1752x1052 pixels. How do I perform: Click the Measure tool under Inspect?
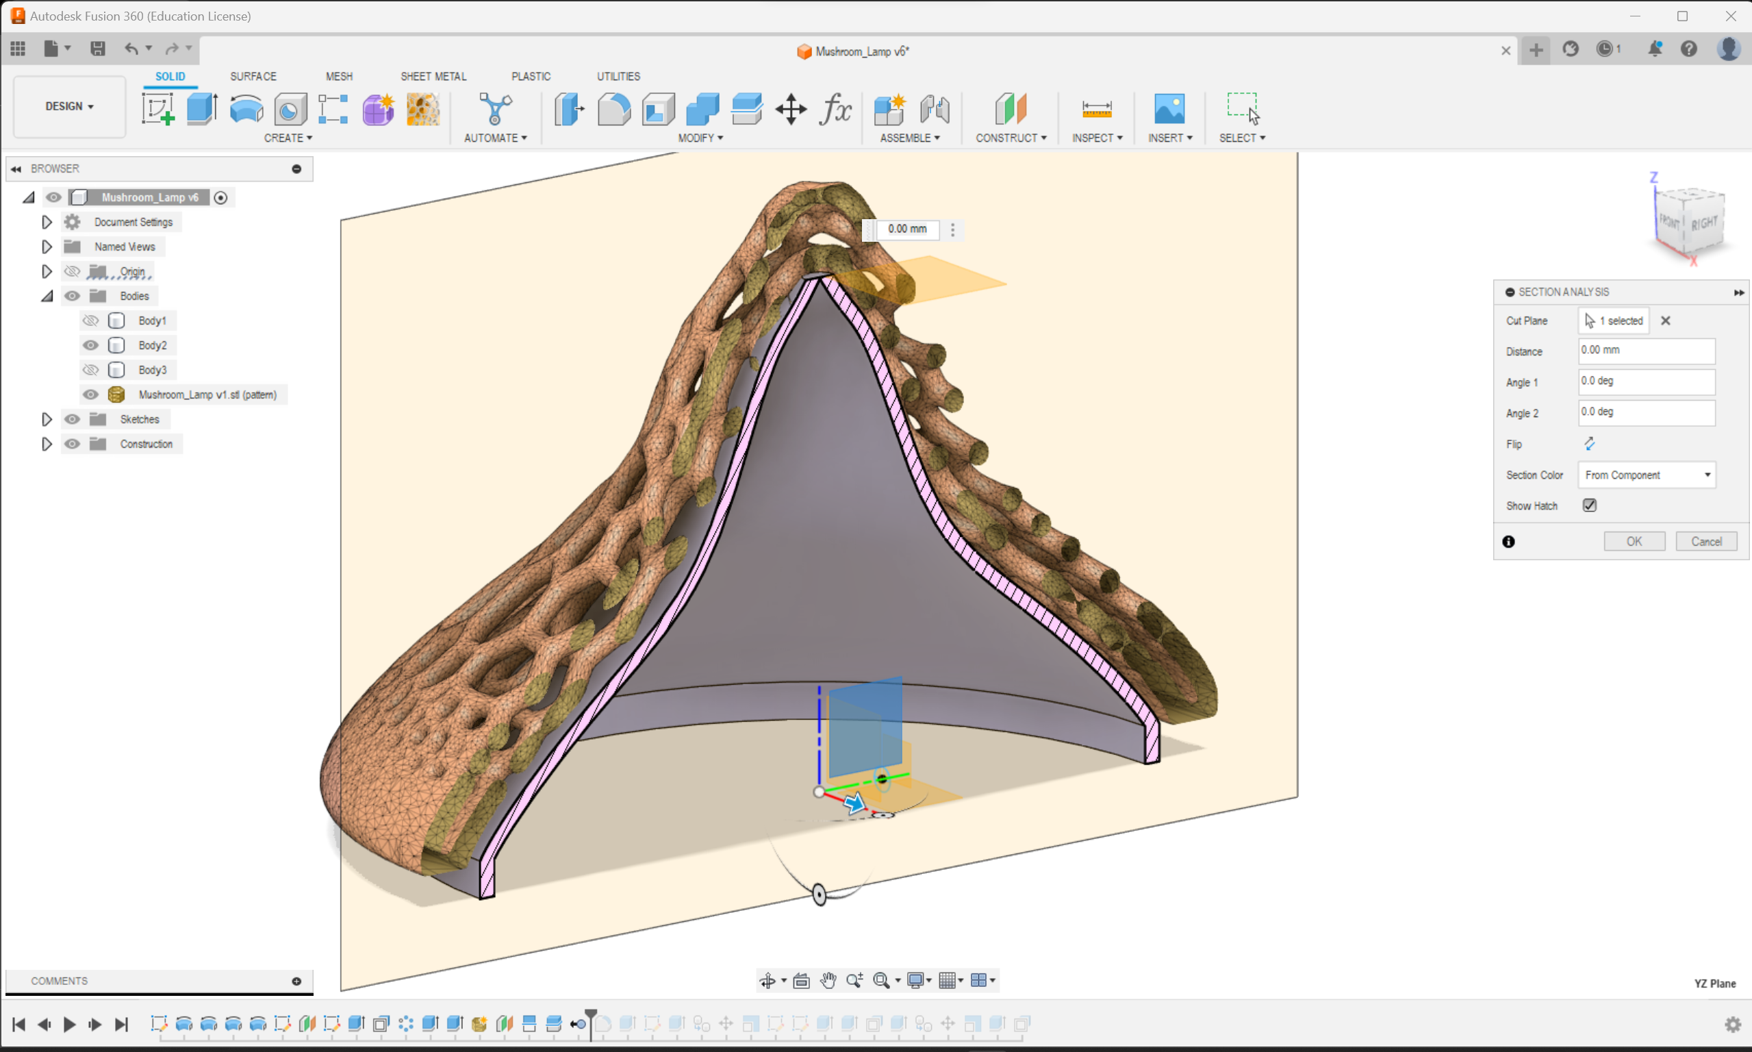[x=1096, y=109]
